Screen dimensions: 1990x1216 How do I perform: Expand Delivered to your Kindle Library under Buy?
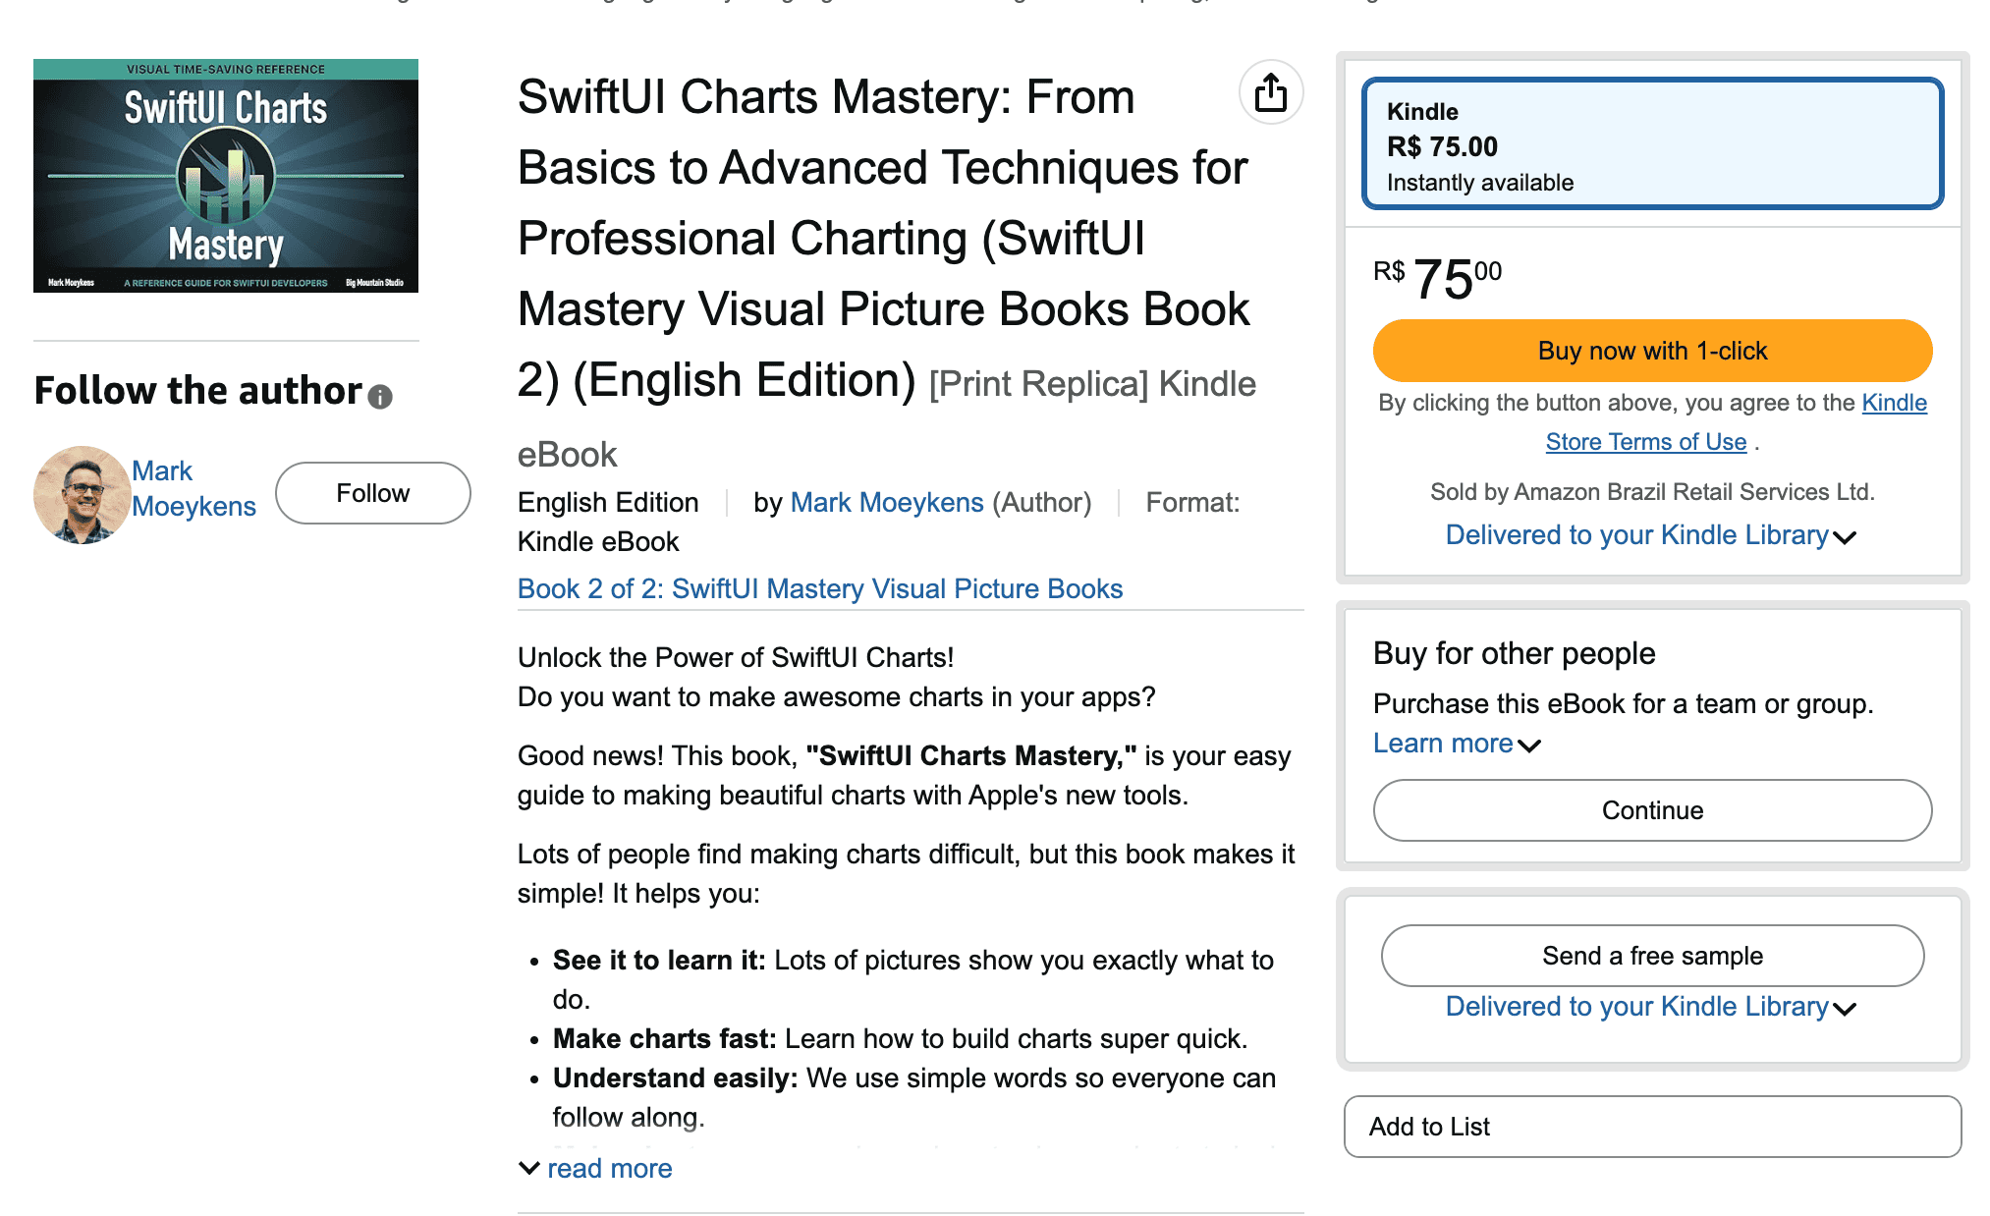click(x=1650, y=535)
